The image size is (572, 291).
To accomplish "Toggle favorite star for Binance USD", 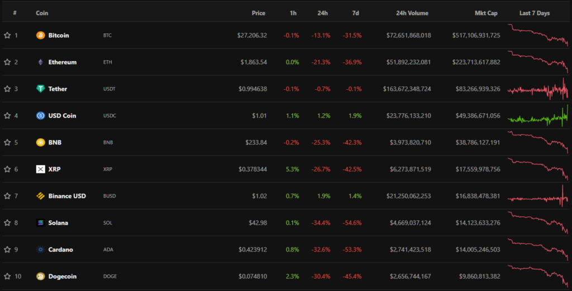I will [7, 196].
